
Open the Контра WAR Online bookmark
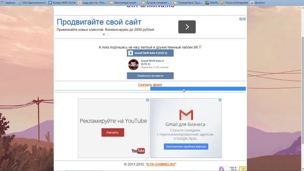[62, 3]
